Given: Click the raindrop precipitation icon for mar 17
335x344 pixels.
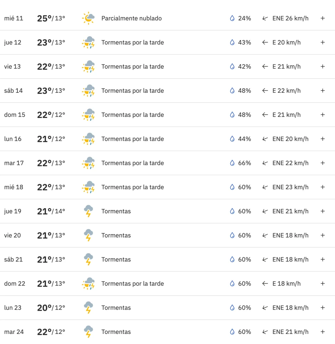Looking at the screenshot, I should pyautogui.click(x=232, y=163).
